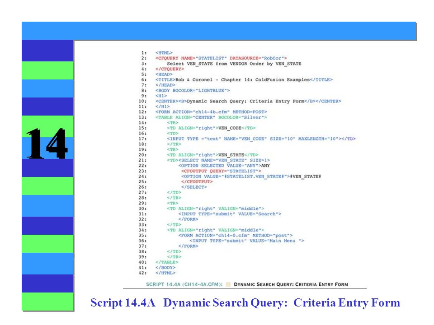Click the TD line containing VEN_CODE label

coord(211,128)
